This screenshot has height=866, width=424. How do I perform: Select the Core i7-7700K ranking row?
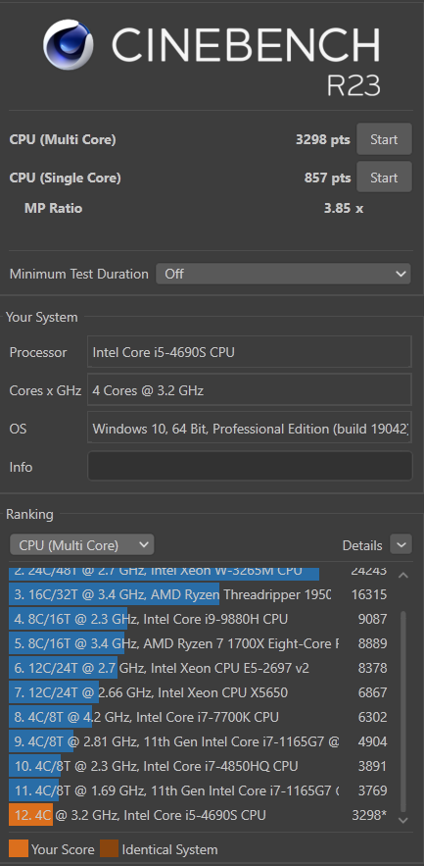coord(199,717)
